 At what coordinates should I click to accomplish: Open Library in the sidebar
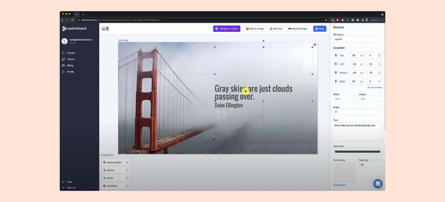click(x=71, y=59)
